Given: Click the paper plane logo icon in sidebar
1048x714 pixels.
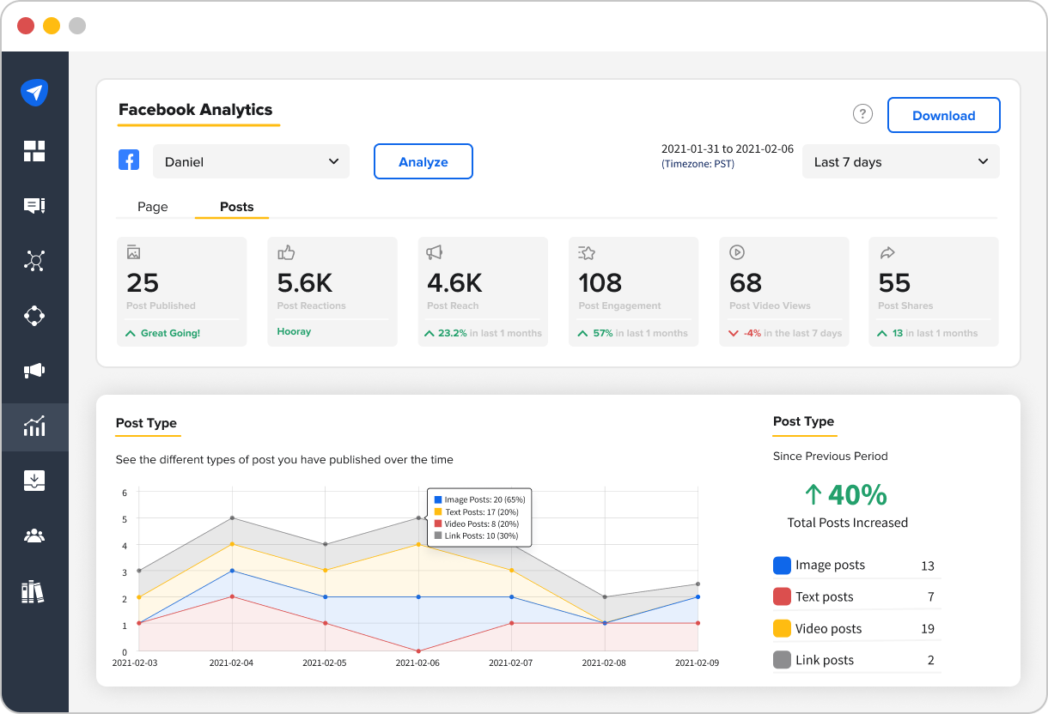Looking at the screenshot, I should click(34, 93).
